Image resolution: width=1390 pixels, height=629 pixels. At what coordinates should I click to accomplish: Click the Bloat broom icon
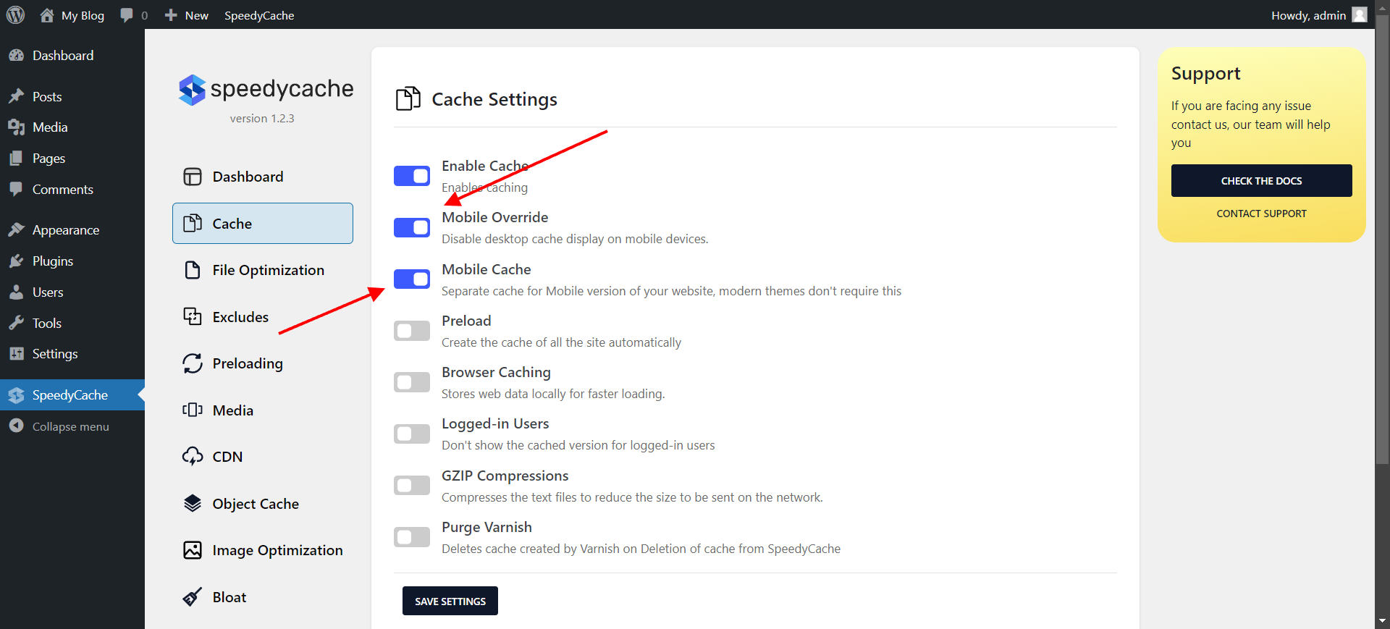193,597
